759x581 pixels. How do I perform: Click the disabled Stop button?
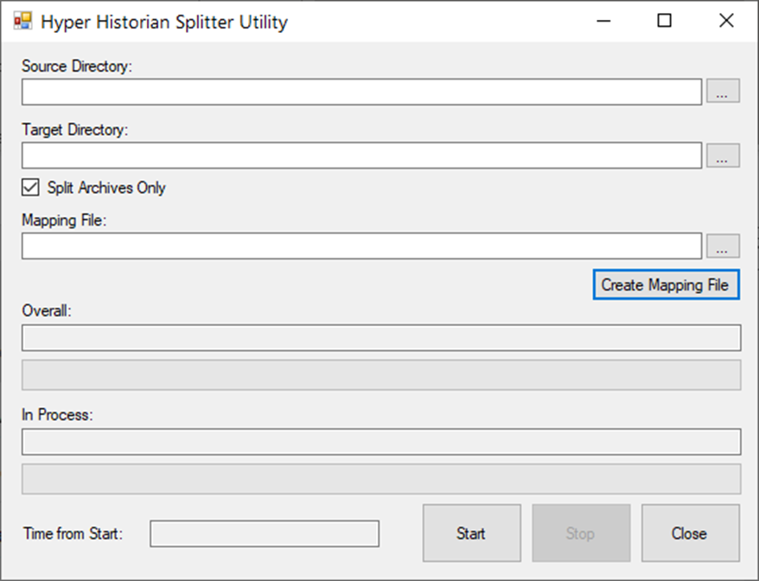pyautogui.click(x=581, y=533)
